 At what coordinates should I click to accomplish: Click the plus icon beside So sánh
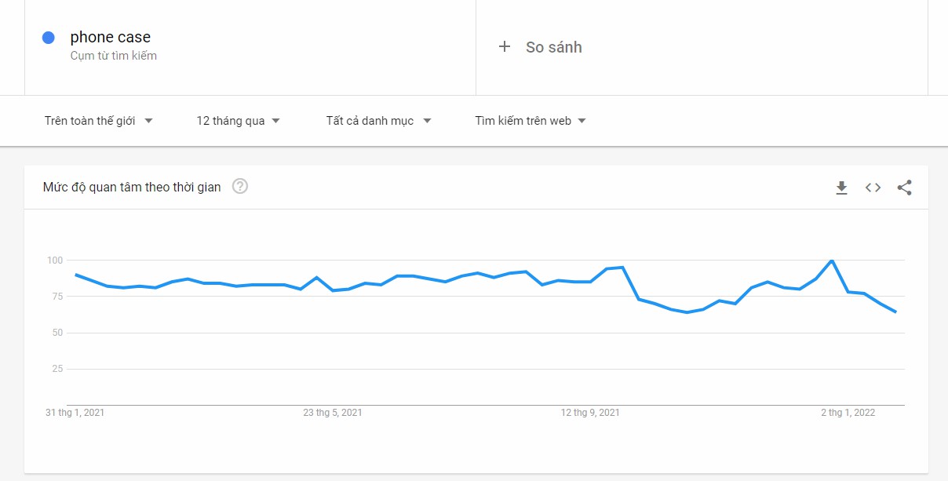[505, 47]
